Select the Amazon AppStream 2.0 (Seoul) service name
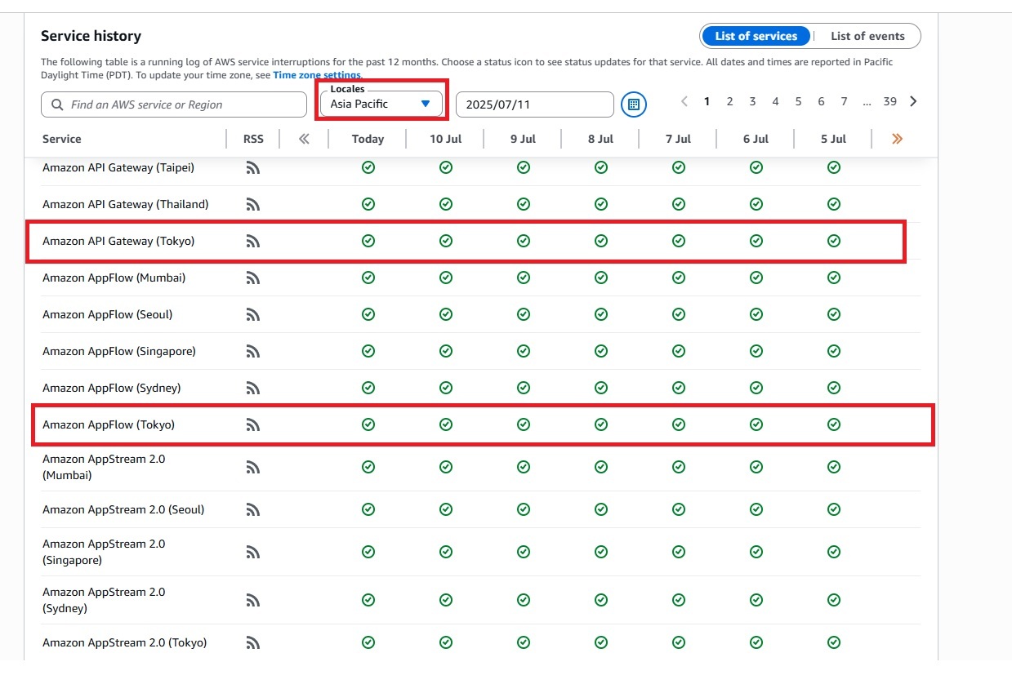Image resolution: width=1012 pixels, height=693 pixels. pyautogui.click(x=123, y=509)
